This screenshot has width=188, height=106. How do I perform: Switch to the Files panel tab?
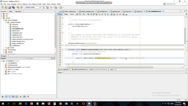(11, 11)
